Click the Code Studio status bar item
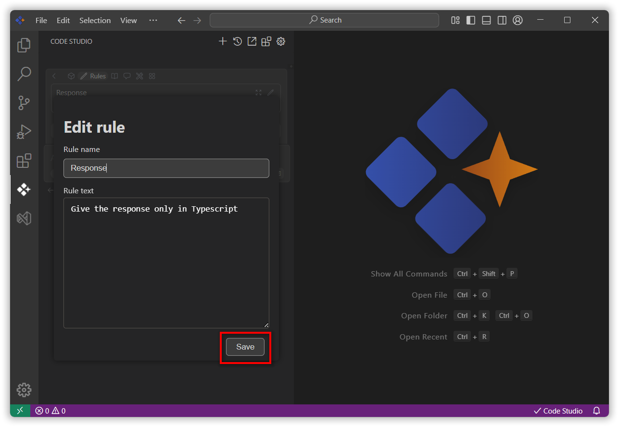619x427 pixels. pos(558,411)
